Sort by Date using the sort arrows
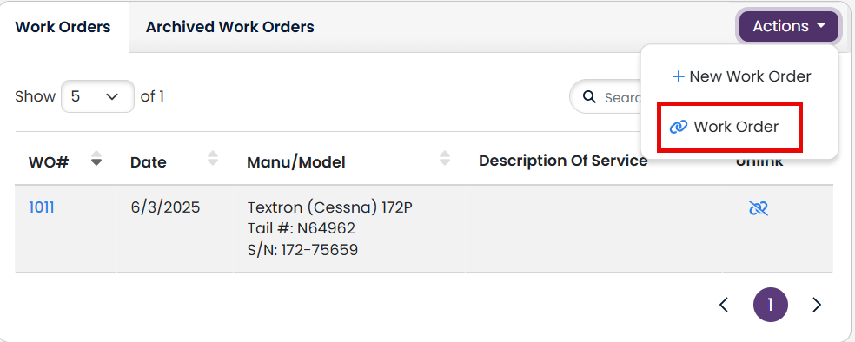Screen dimensions: 855x342 pos(213,158)
